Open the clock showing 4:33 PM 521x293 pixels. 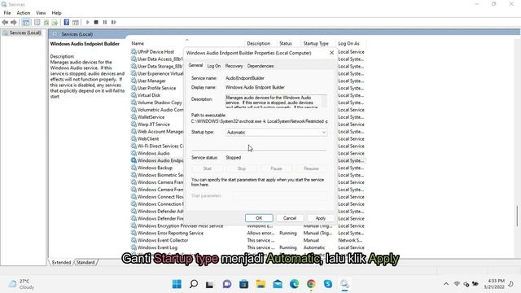(494, 284)
